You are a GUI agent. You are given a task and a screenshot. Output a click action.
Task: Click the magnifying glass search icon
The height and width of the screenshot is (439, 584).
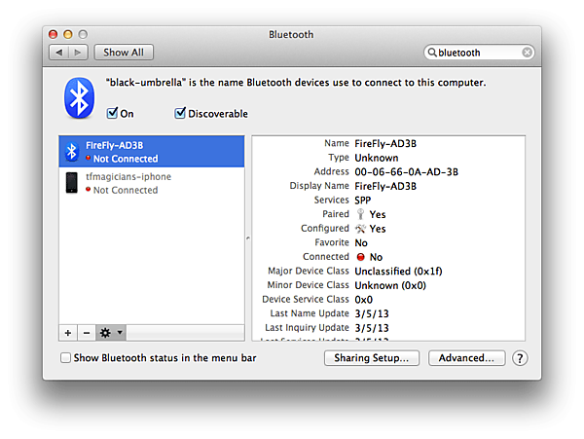[x=432, y=53]
